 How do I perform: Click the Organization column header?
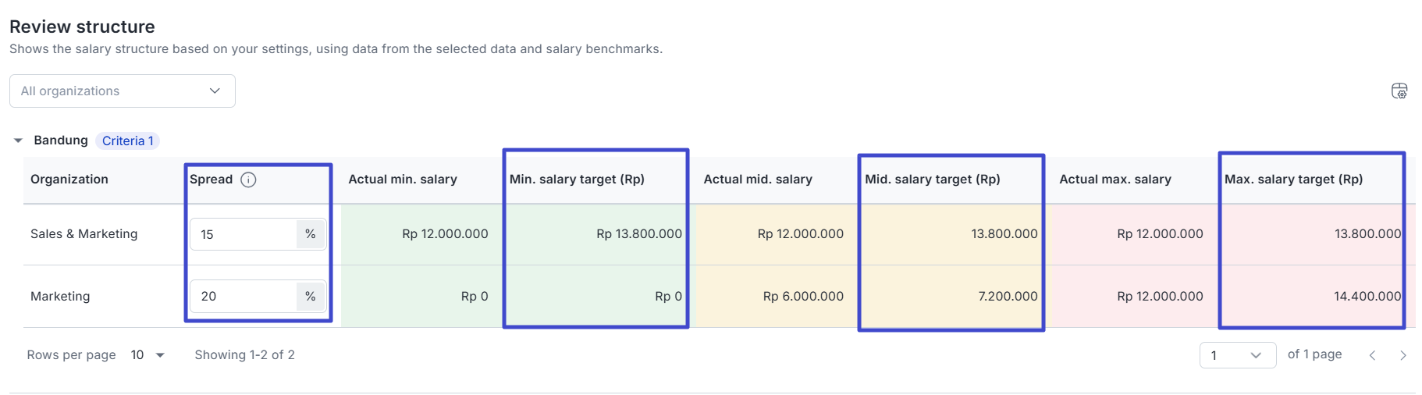coord(69,180)
